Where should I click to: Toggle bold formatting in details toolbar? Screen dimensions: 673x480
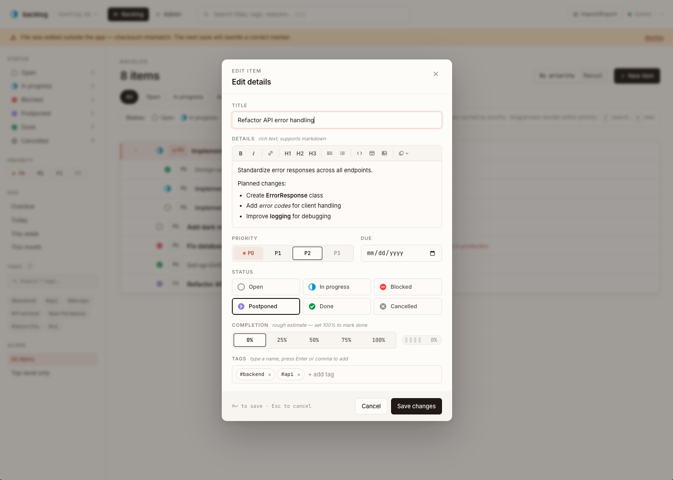241,153
